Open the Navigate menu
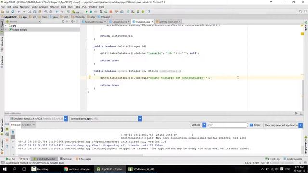This screenshot has height=173, width=308. [x=25, y=7]
